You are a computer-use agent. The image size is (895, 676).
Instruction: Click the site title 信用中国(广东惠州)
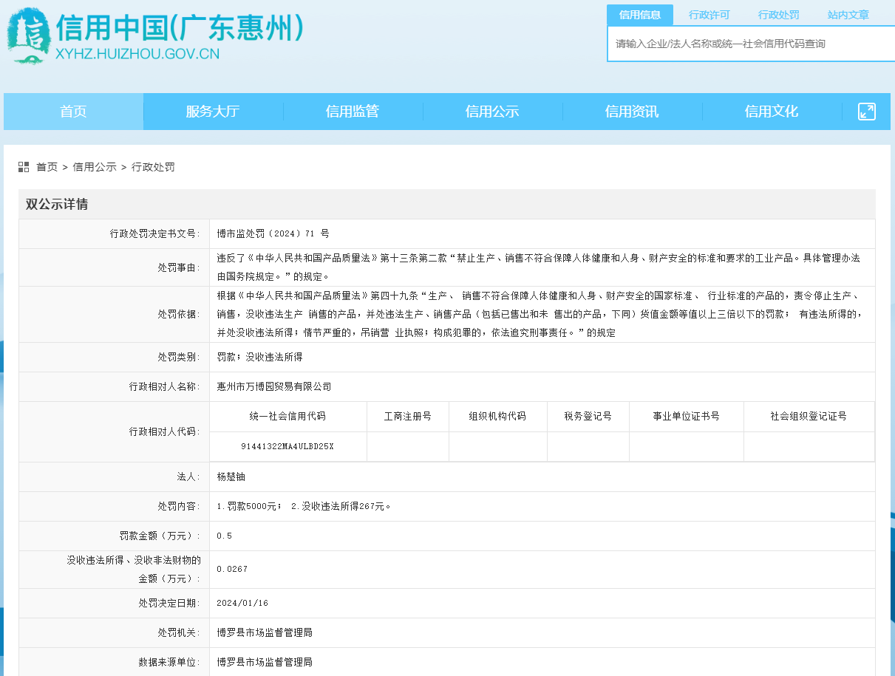180,28
